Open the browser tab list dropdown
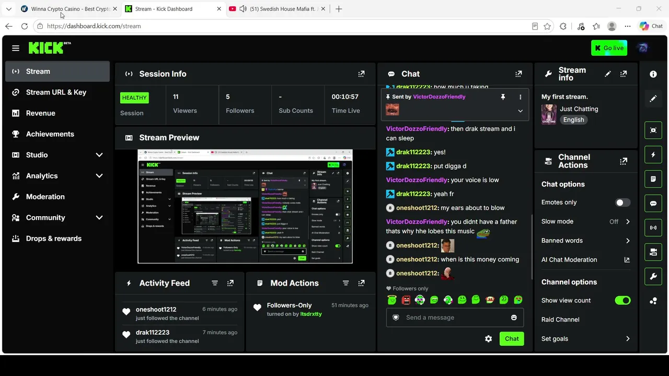The image size is (669, 376). pyautogui.click(x=8, y=9)
